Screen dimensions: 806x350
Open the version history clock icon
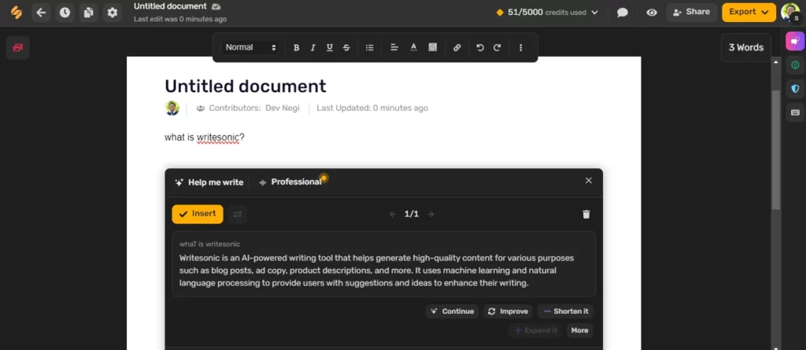click(x=65, y=13)
